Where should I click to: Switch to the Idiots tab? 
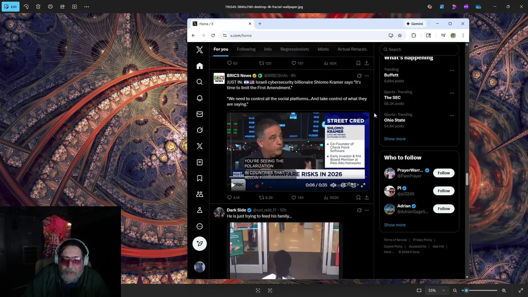pyautogui.click(x=323, y=49)
